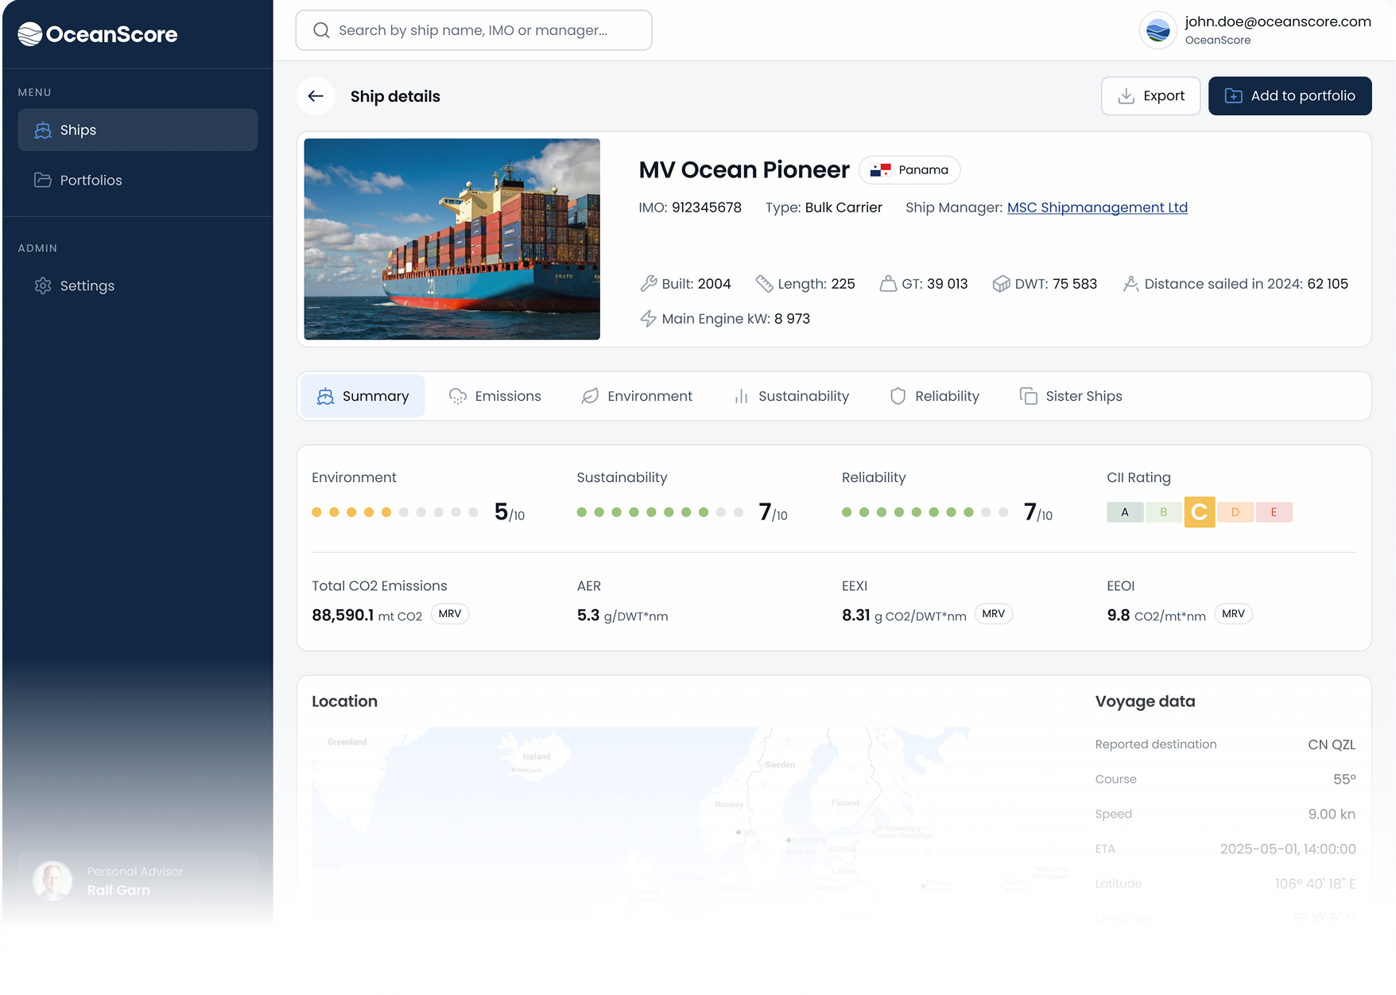Click the Panama flag badge

[909, 170]
